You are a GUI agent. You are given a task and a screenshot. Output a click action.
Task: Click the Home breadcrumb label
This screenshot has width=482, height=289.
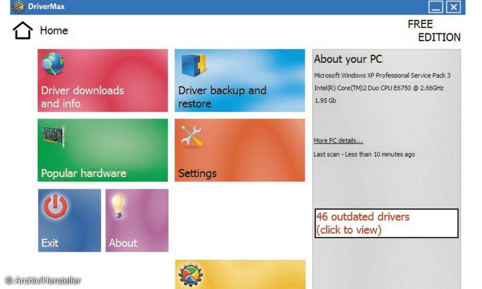(x=54, y=31)
